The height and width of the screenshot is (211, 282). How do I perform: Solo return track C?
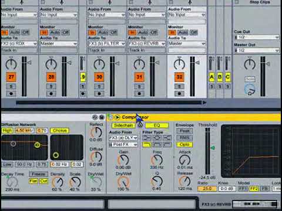coord(227,86)
